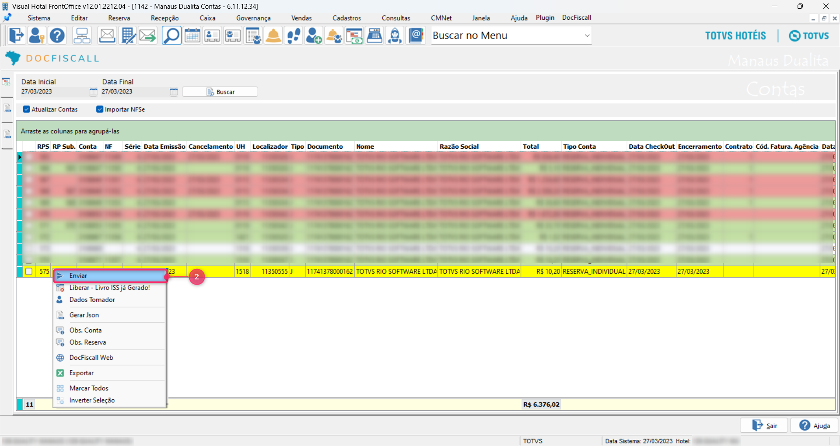The height and width of the screenshot is (446, 840).
Task: Open the cash register icon
Action: (x=375, y=35)
